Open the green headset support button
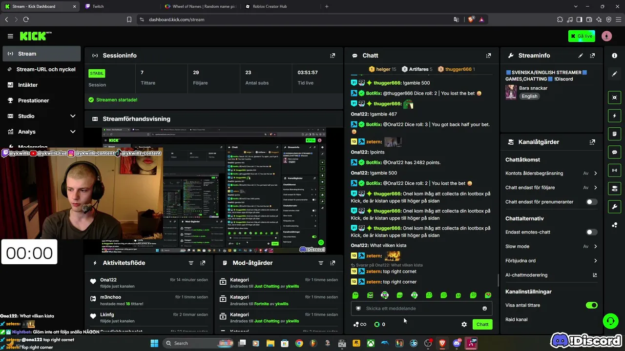This screenshot has width=625, height=351. [x=610, y=321]
